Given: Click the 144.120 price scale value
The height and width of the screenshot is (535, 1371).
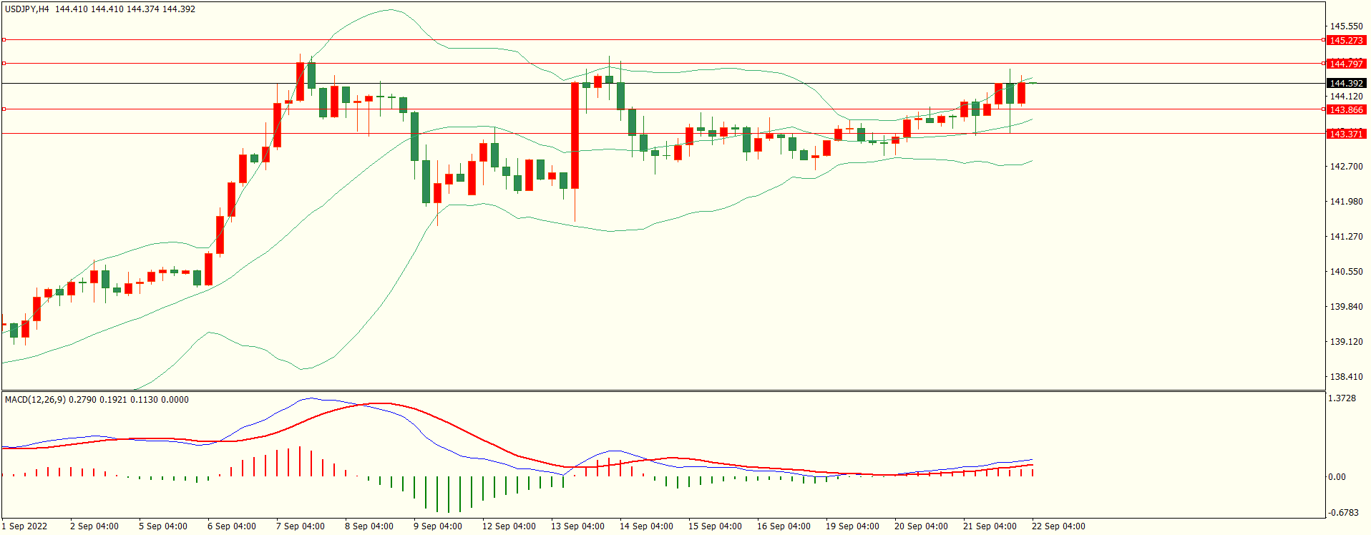Looking at the screenshot, I should pos(1346,97).
